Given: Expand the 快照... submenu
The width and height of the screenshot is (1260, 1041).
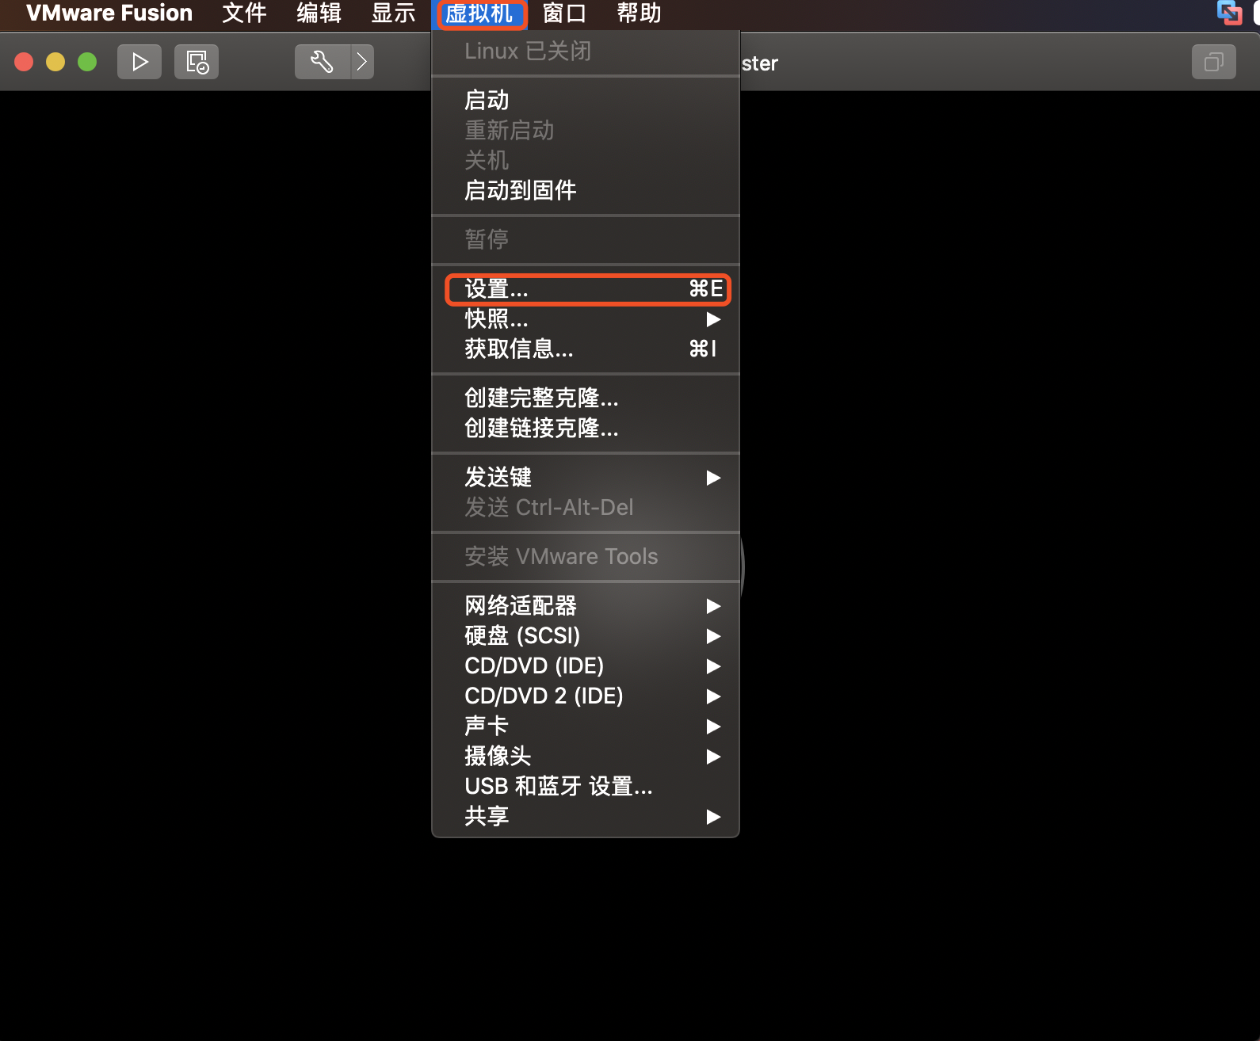Looking at the screenshot, I should pyautogui.click(x=586, y=319).
